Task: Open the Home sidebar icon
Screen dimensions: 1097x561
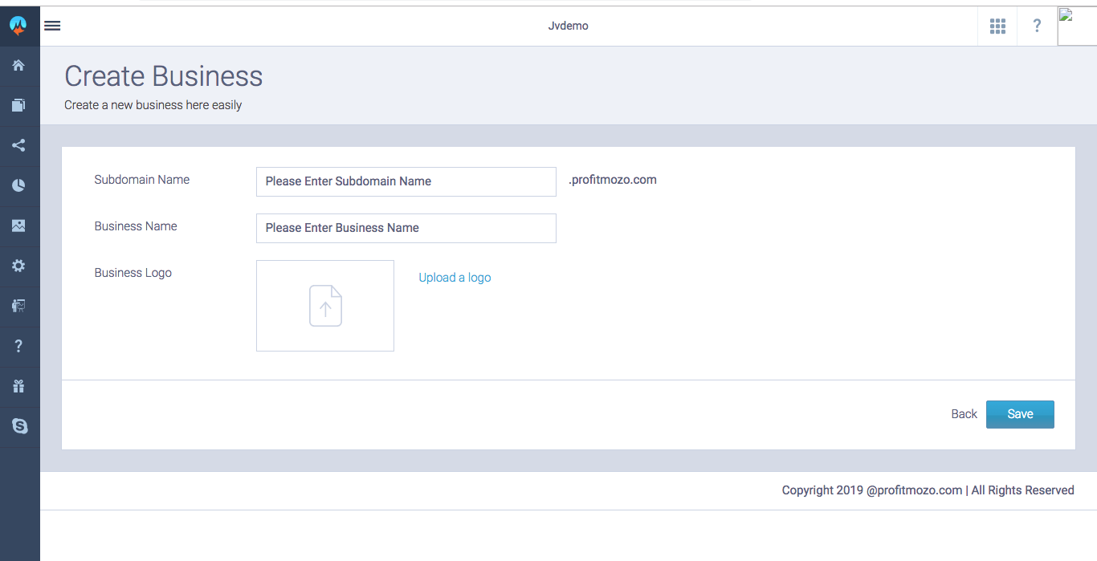Action: (18, 66)
